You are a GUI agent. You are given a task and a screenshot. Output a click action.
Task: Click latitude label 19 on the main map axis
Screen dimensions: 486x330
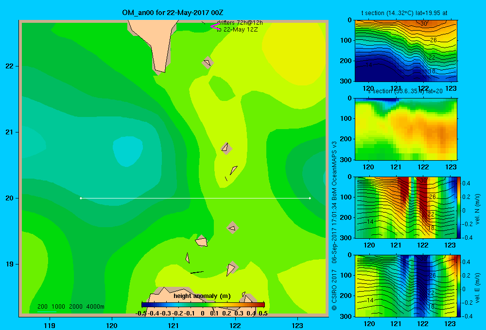pos(9,264)
